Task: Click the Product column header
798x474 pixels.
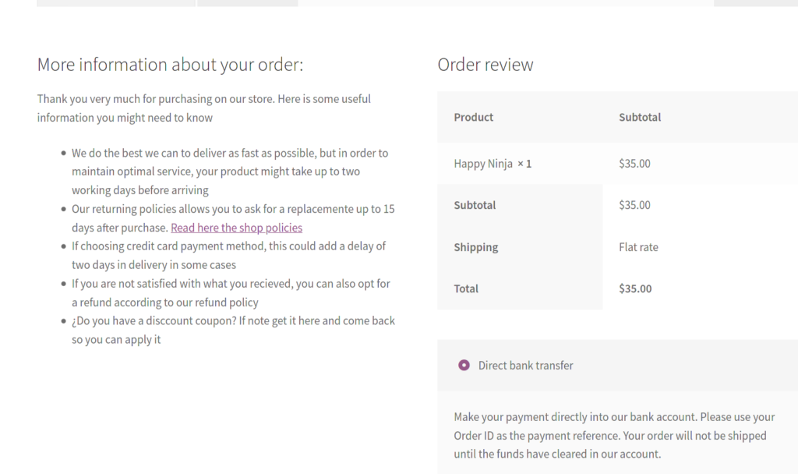Action: click(473, 117)
